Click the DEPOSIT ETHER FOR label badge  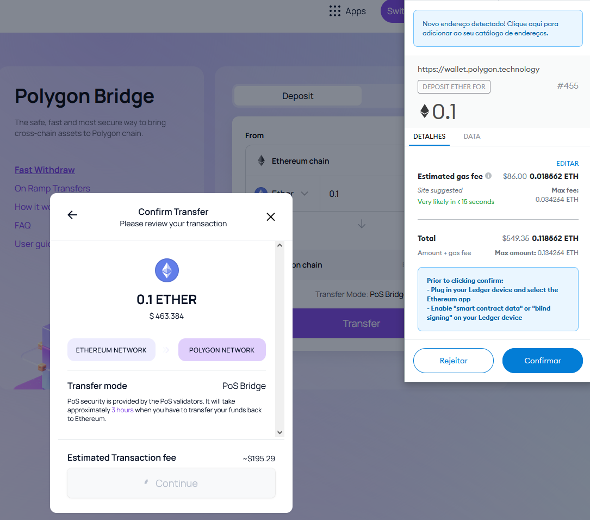(x=454, y=86)
